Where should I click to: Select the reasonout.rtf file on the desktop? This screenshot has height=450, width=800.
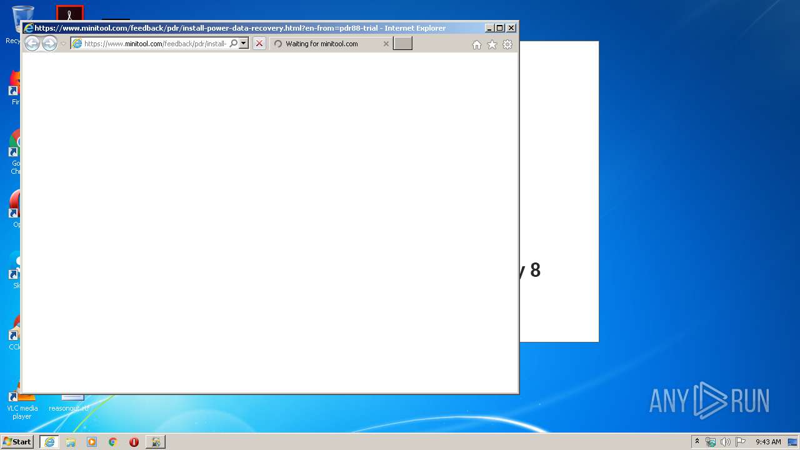click(69, 408)
